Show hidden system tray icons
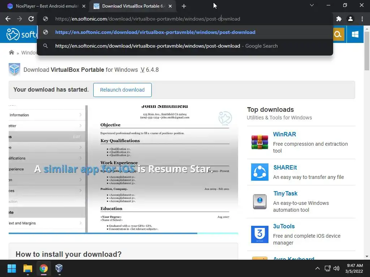This screenshot has width=370, height=277. click(x=318, y=268)
